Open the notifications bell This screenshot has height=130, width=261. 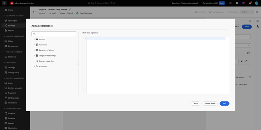(x=250, y=3)
